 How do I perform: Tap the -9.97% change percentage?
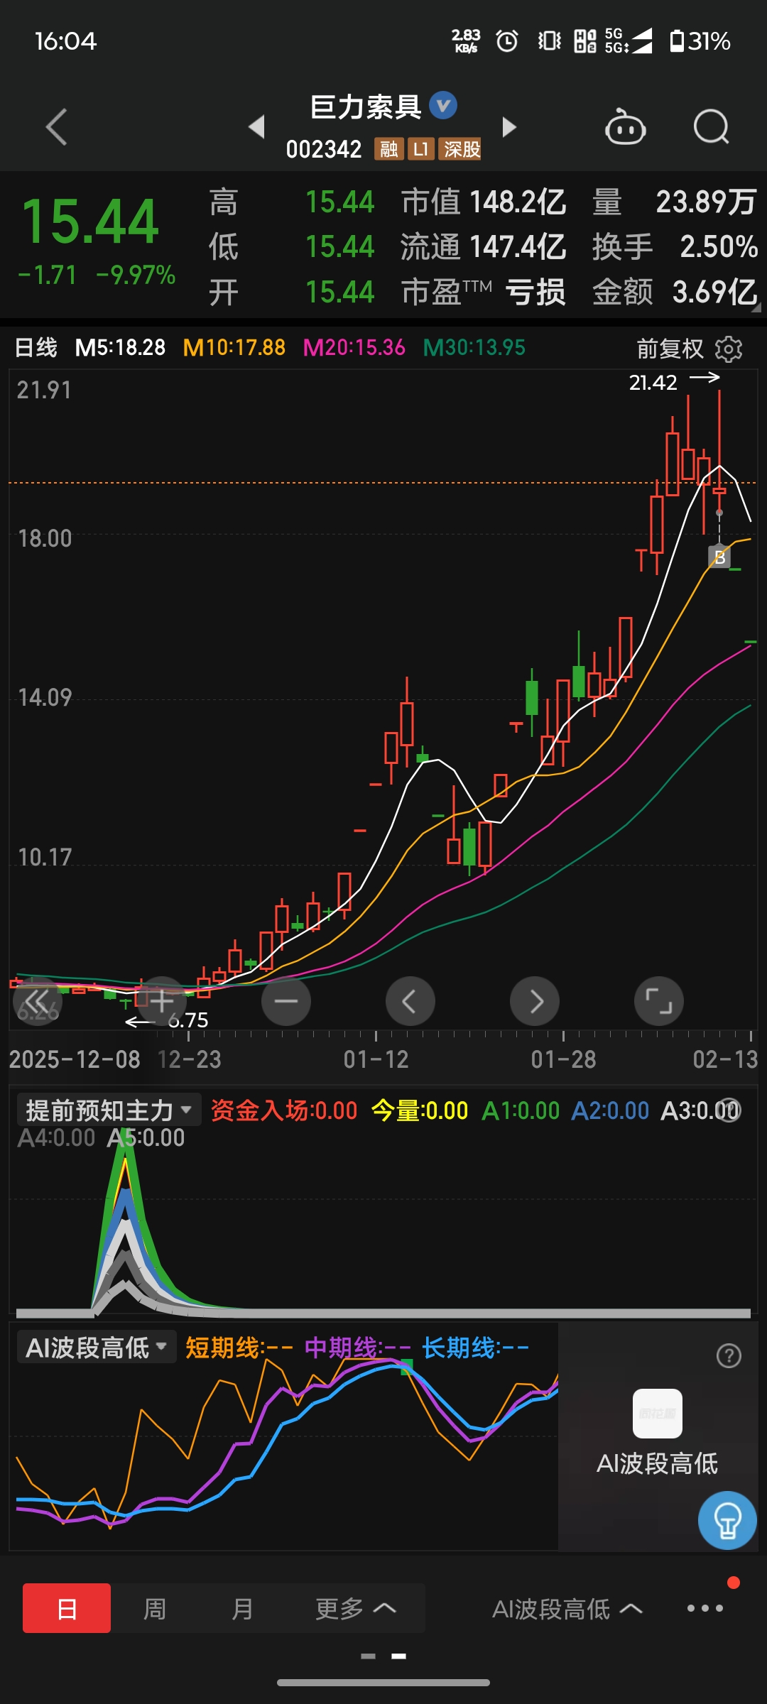tap(136, 275)
